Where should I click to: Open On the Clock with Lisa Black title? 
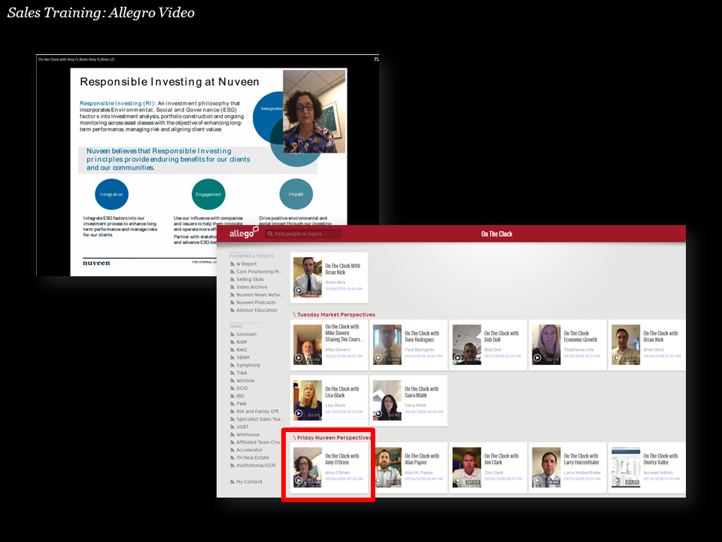(x=342, y=392)
